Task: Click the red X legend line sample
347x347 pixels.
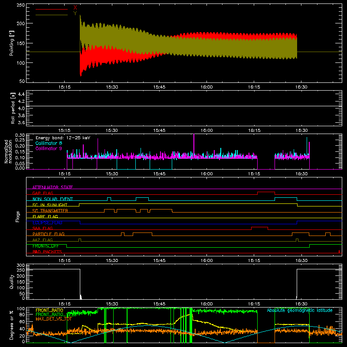Action: coord(52,9)
